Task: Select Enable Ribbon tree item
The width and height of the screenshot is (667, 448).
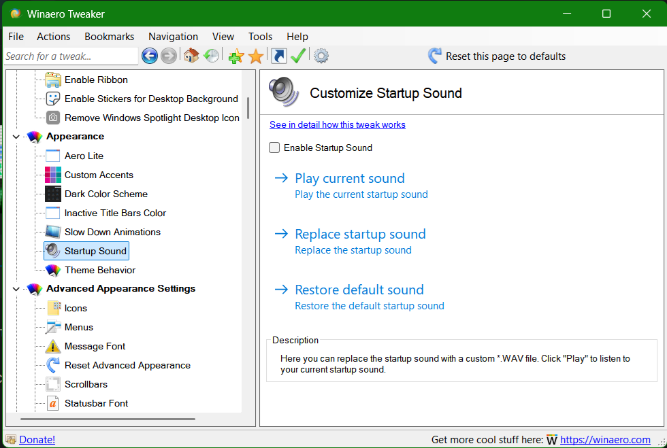Action: (96, 80)
